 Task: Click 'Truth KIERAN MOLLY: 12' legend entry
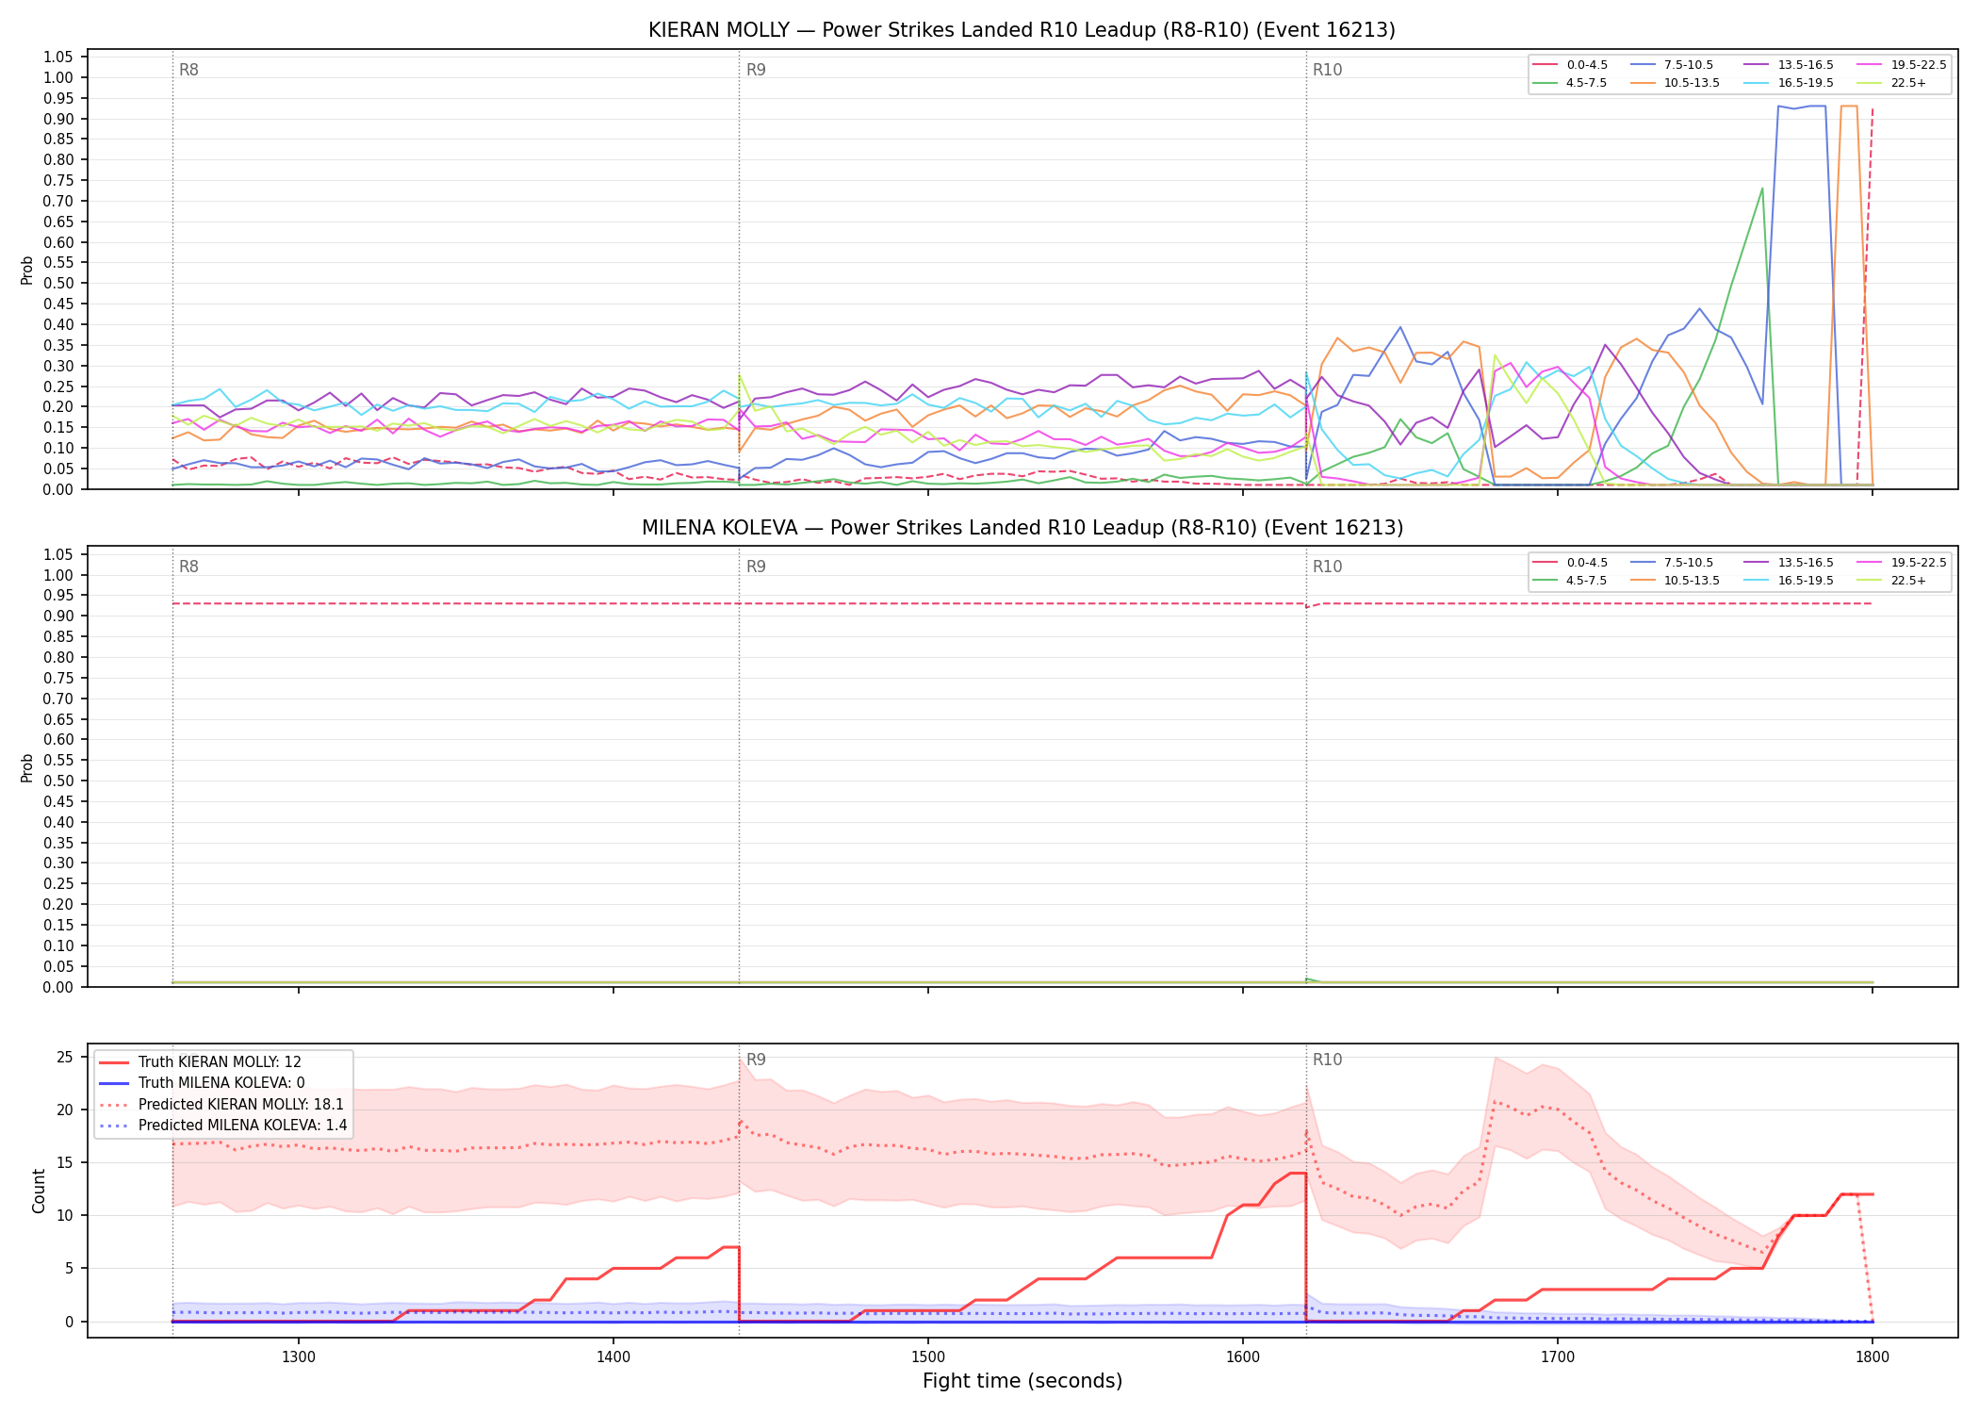tap(200, 1062)
